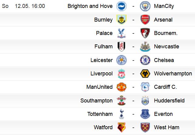Screen dimensions: 195x135
Task: Click the Brighton and Hove club crest
Action: coord(121,6)
